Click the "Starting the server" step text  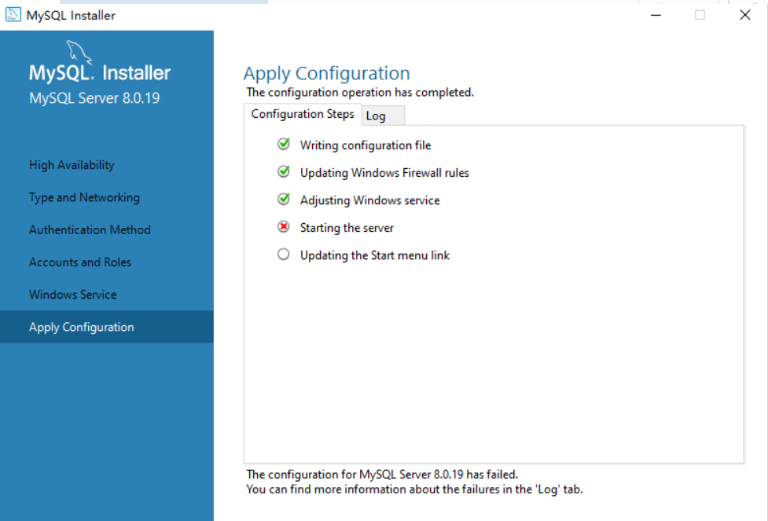coord(347,228)
